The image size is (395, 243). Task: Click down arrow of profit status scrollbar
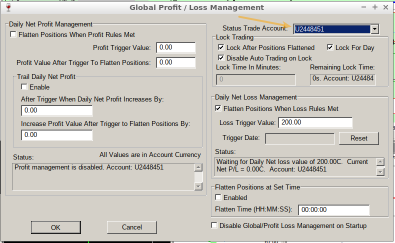198,186
